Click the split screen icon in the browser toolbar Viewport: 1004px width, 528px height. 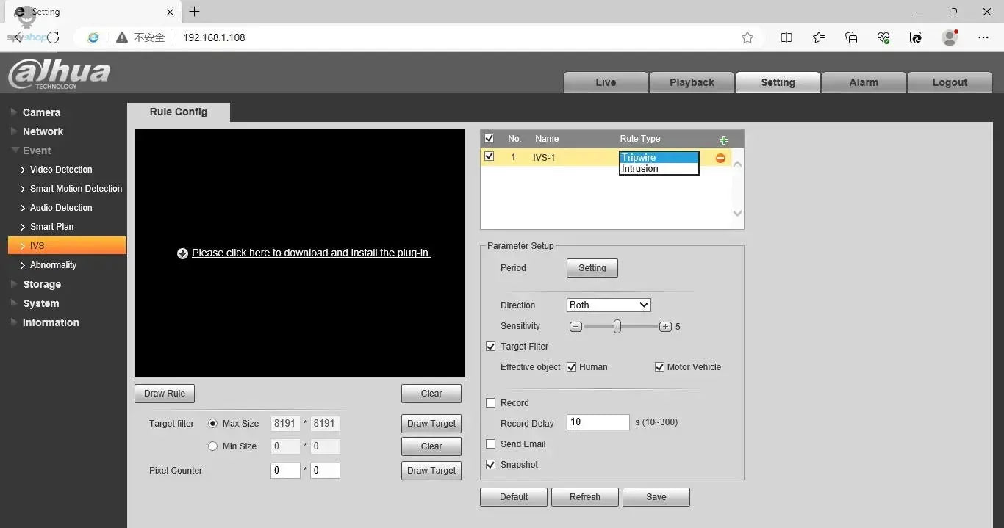point(786,37)
